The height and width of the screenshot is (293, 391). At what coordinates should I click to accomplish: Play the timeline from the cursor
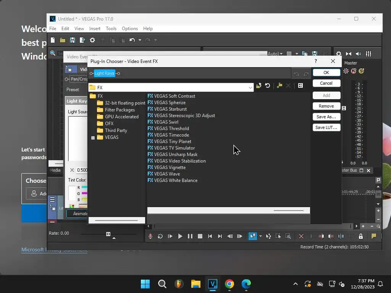(x=180, y=236)
